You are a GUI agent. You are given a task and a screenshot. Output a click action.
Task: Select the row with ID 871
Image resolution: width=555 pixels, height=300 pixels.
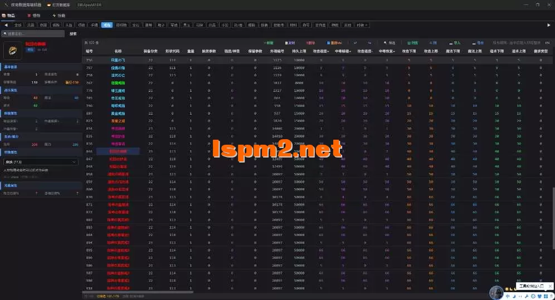click(x=318, y=205)
